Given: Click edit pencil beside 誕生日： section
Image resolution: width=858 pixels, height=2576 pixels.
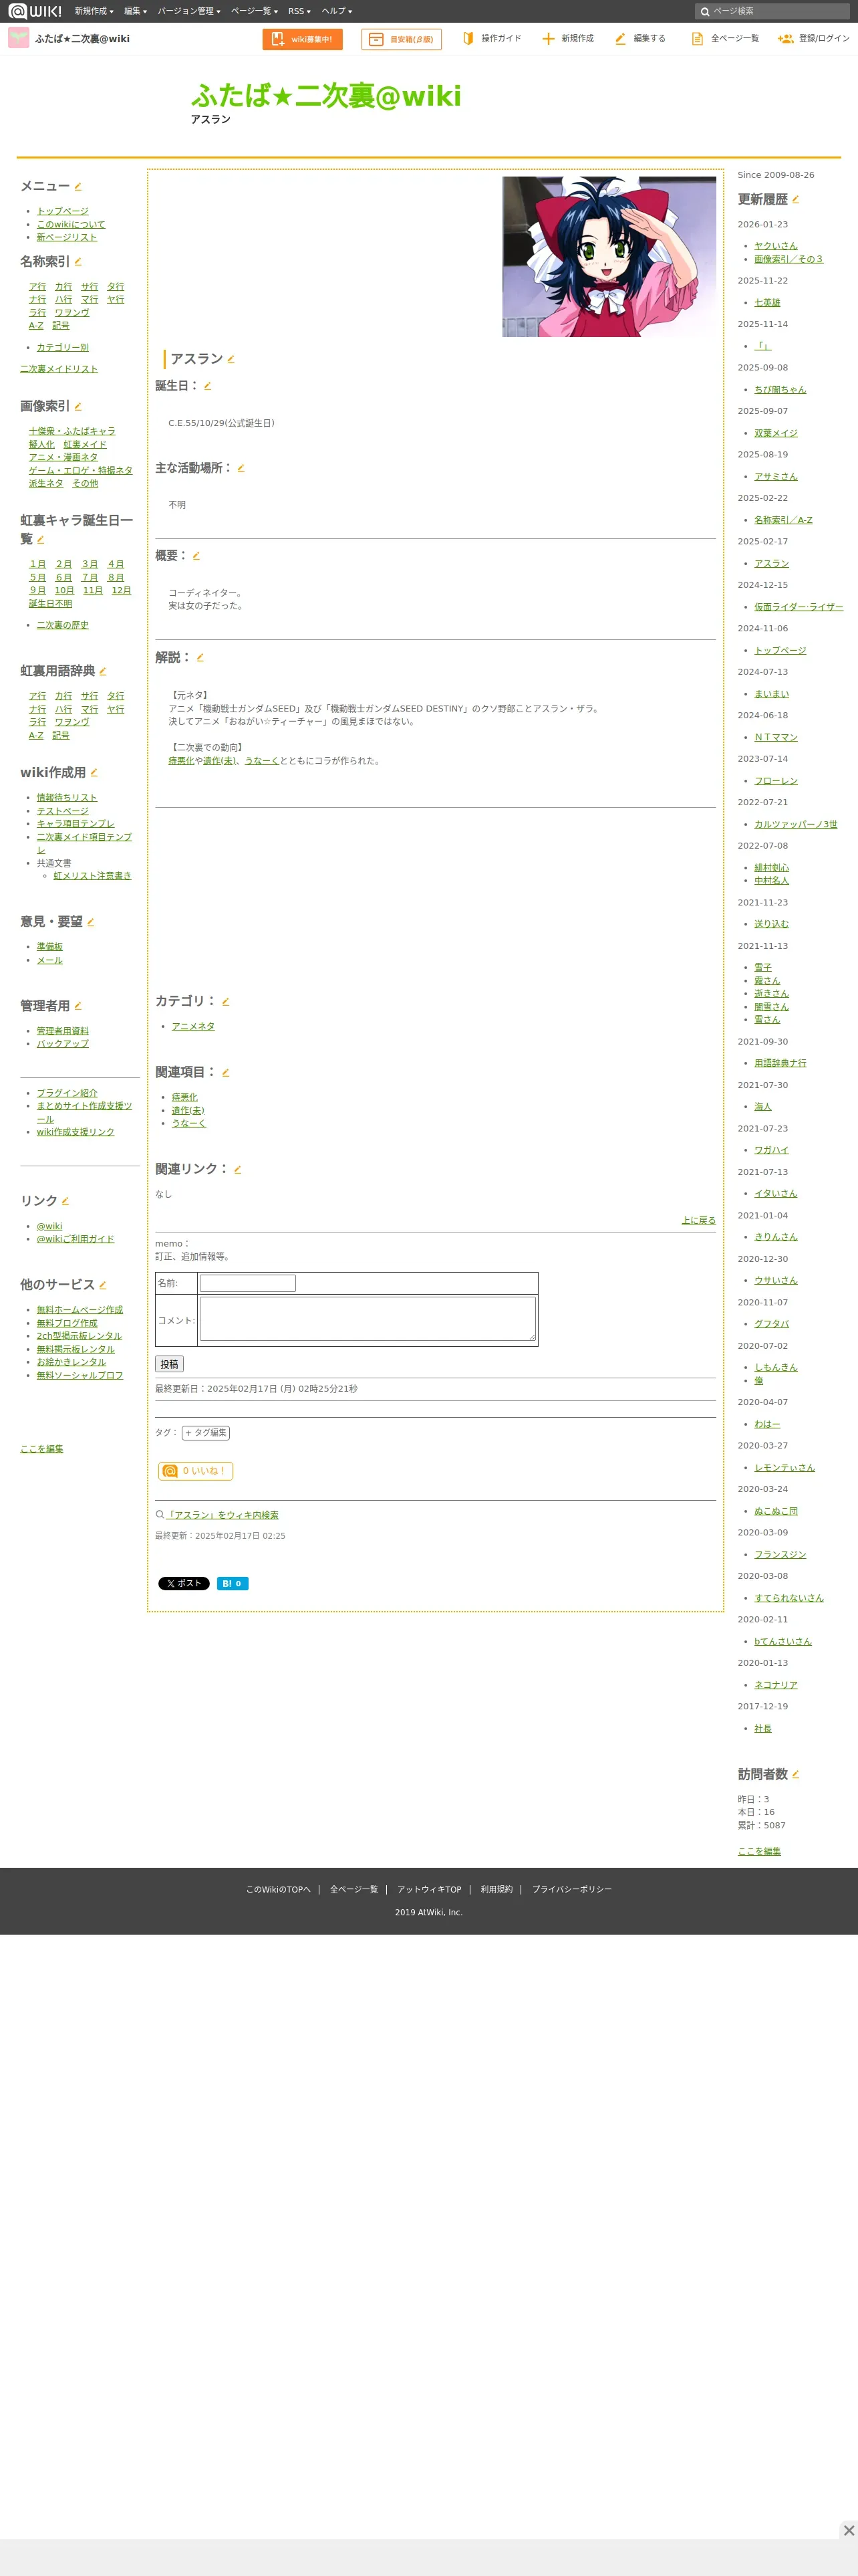Looking at the screenshot, I should 208,386.
